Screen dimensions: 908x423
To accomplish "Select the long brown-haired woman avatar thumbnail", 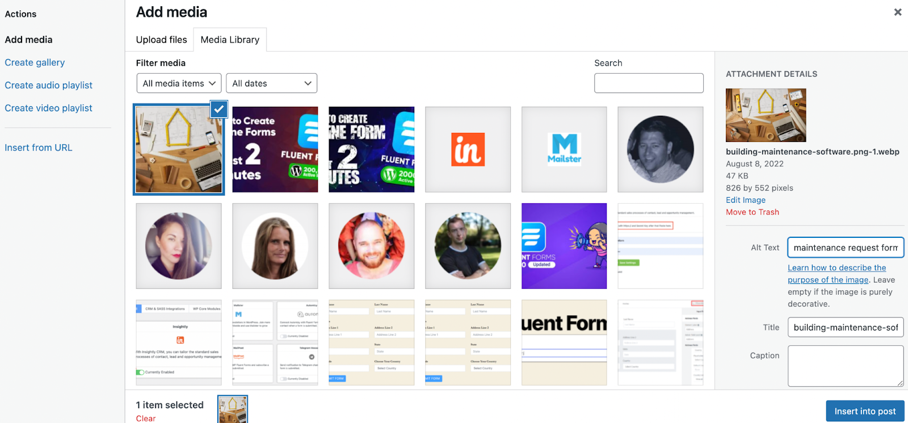I will coord(275,246).
